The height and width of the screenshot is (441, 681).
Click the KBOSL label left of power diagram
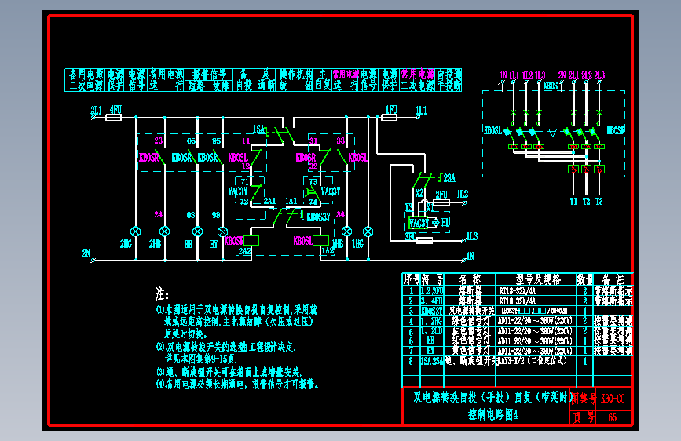click(493, 130)
